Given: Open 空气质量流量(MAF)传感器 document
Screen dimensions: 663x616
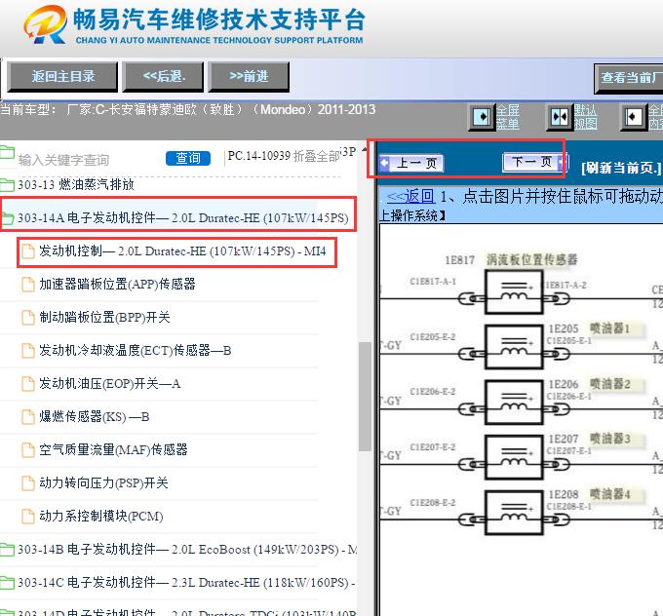Looking at the screenshot, I should 113,449.
